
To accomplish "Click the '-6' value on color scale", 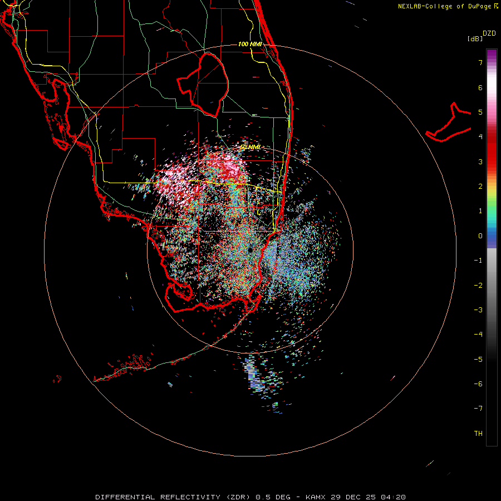I will click(x=478, y=384).
